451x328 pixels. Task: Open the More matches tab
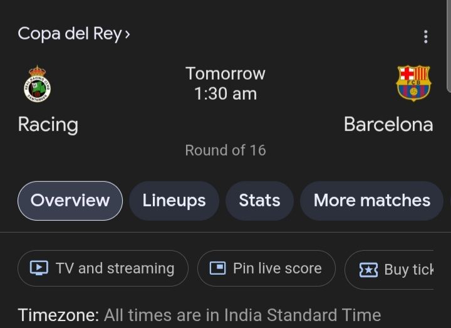pyautogui.click(x=371, y=201)
